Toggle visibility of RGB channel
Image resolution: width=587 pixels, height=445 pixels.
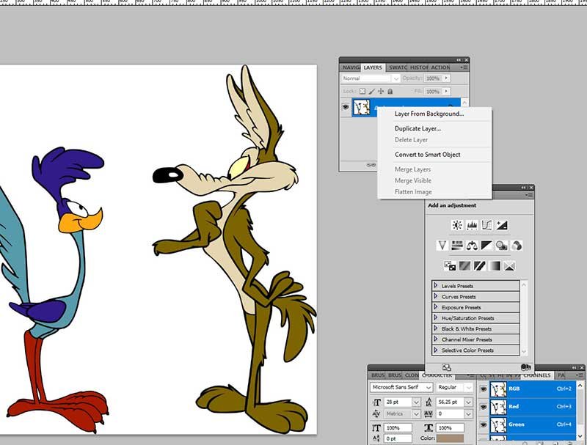click(484, 389)
